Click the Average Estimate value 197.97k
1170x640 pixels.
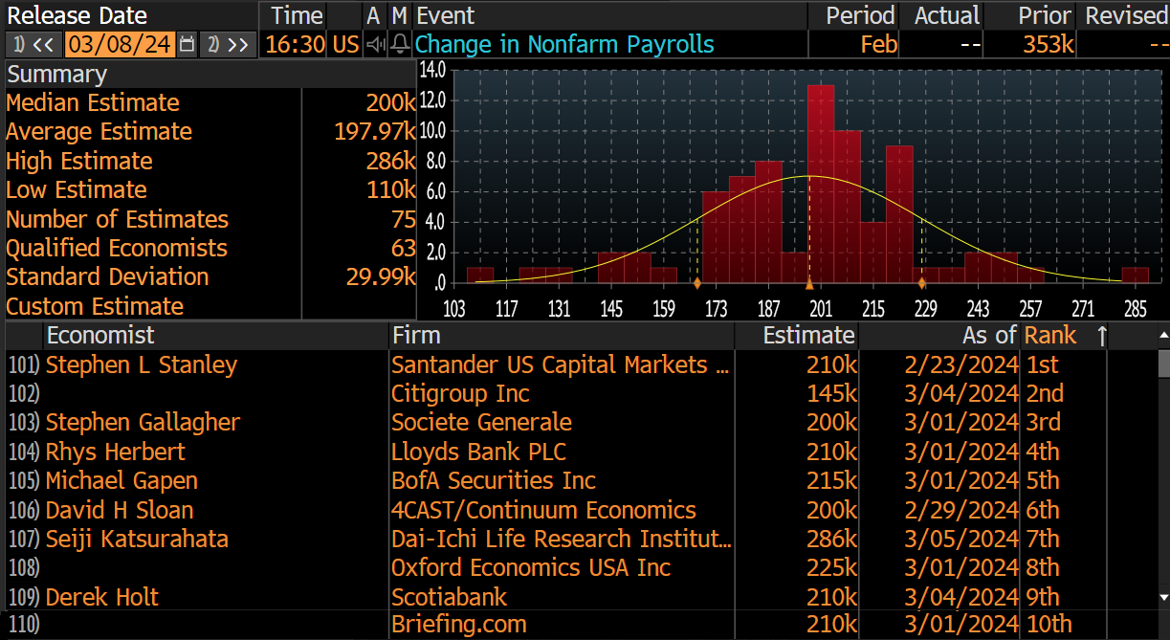tap(374, 132)
